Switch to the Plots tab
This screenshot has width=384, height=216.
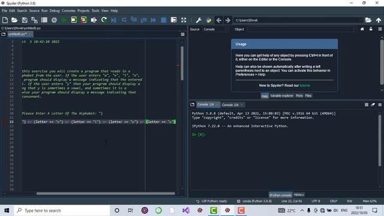299,96
